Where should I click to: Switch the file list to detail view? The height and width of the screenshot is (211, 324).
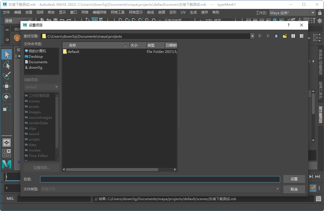301,36
